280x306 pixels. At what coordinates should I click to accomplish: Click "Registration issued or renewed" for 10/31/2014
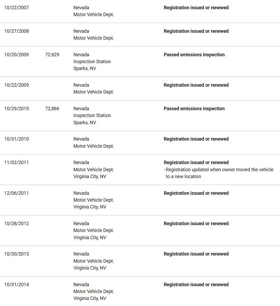(x=196, y=285)
